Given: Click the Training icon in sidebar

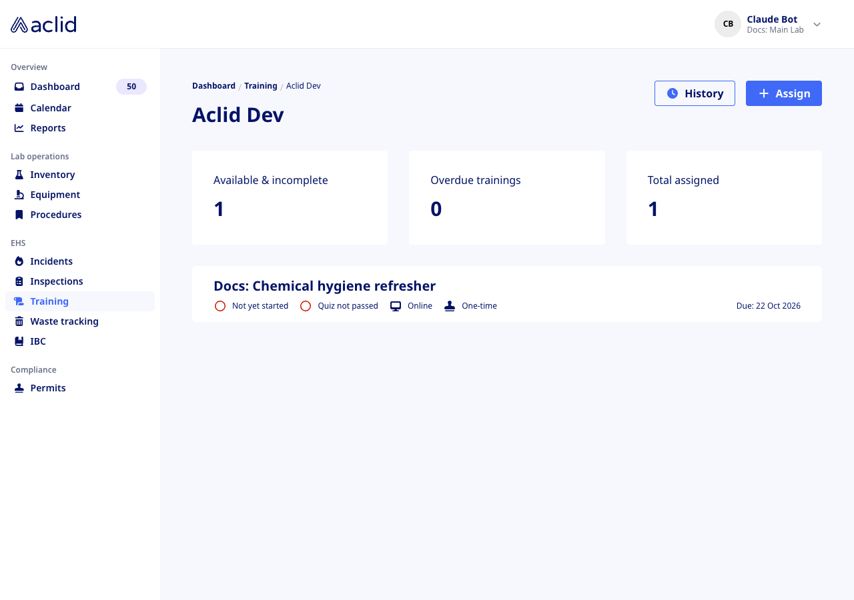Looking at the screenshot, I should tap(19, 301).
